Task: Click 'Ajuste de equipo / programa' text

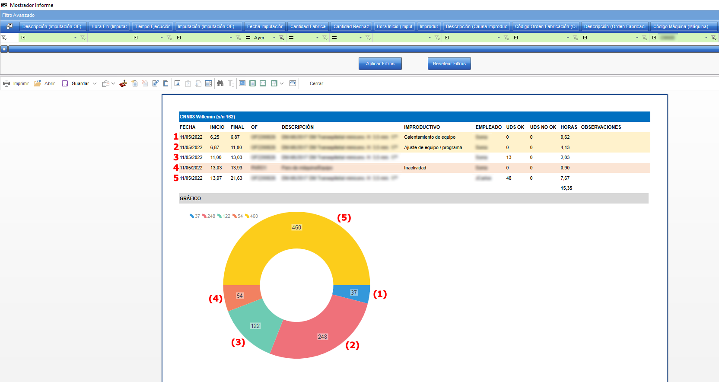Action: pyautogui.click(x=433, y=147)
